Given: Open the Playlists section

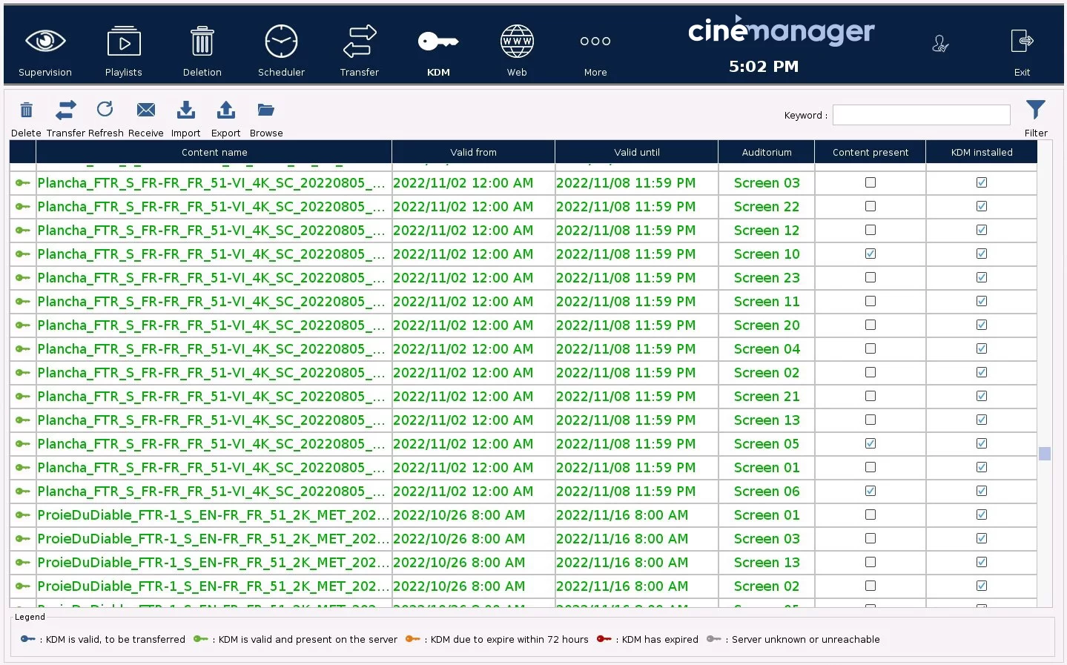Looking at the screenshot, I should point(124,43).
